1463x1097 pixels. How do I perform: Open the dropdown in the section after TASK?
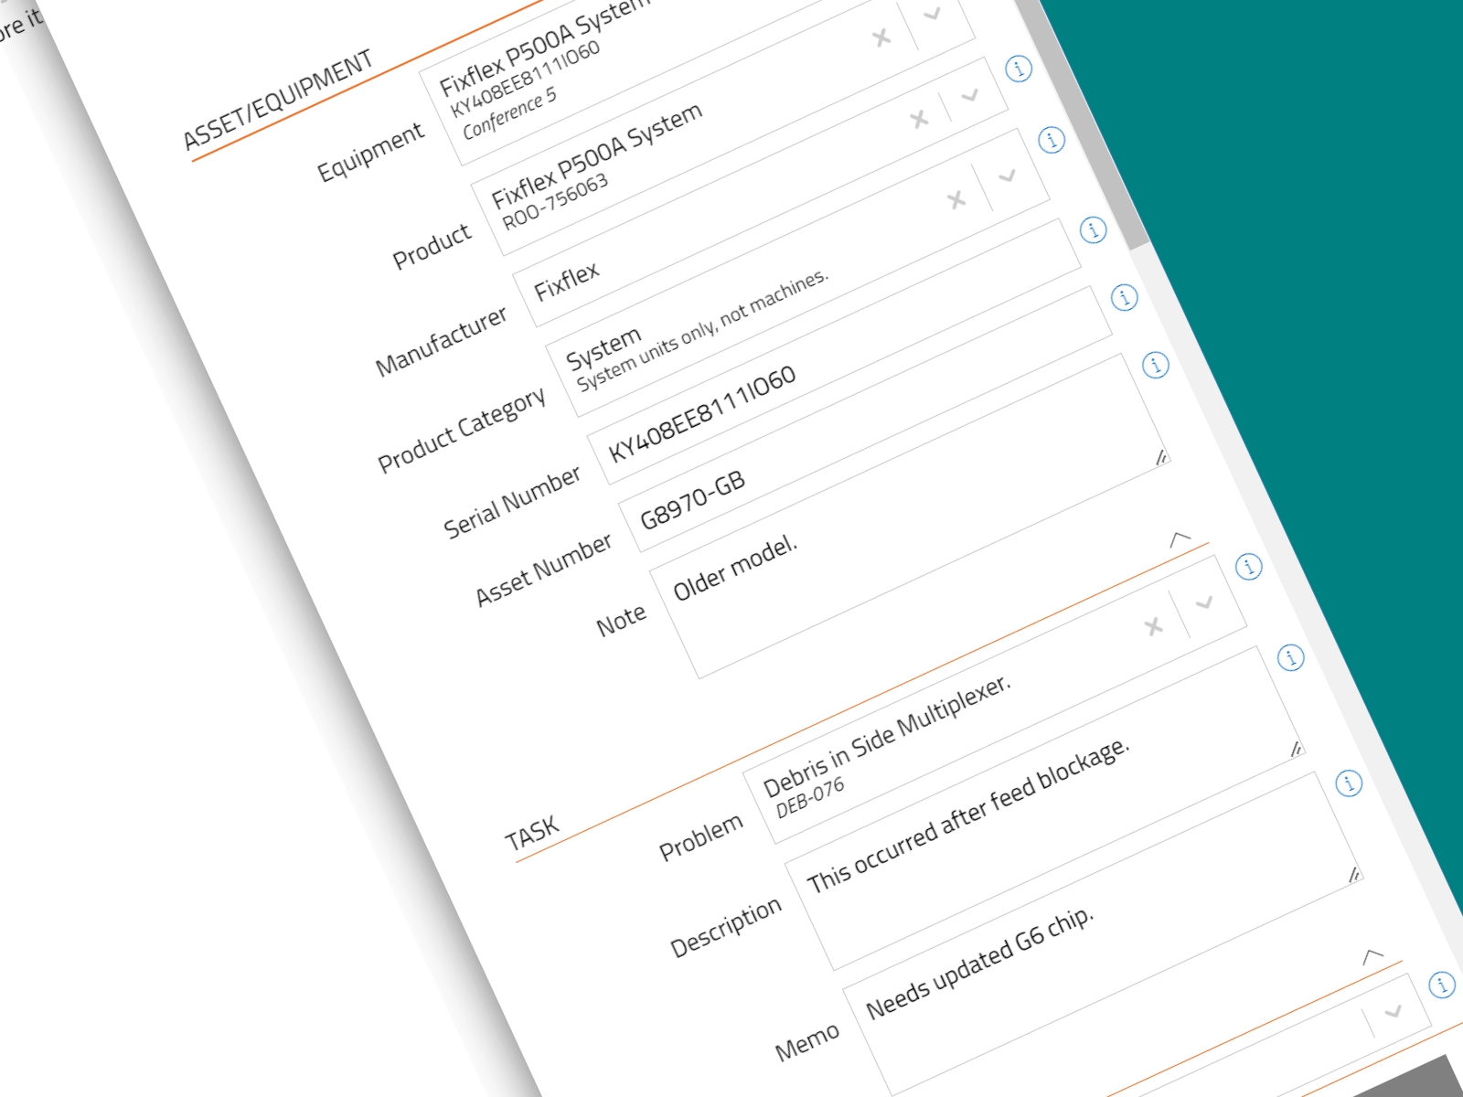(1394, 1011)
